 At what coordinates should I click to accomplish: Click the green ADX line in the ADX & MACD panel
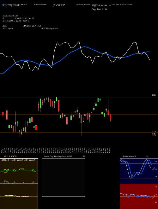(x=17, y=170)
